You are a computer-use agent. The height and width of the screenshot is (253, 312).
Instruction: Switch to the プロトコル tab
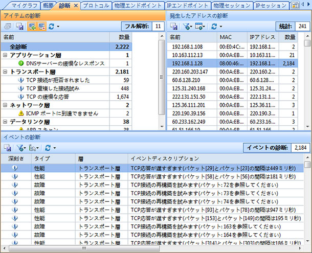(x=97, y=6)
